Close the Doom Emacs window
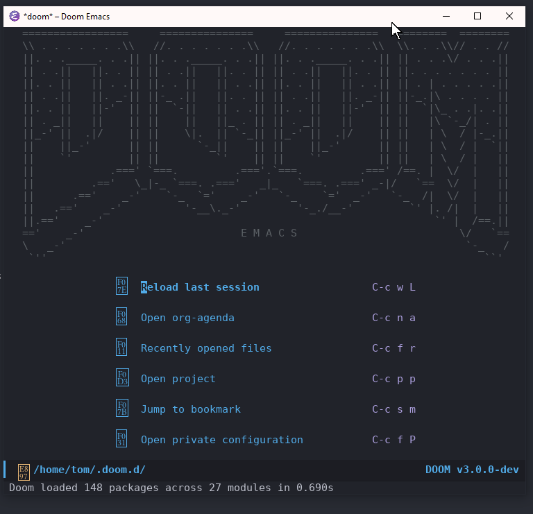Viewport: 533px width, 514px height. (509, 16)
